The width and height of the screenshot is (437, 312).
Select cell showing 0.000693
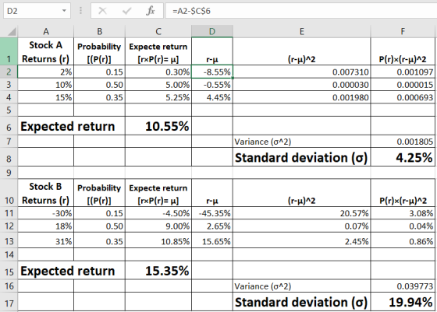pyautogui.click(x=403, y=97)
